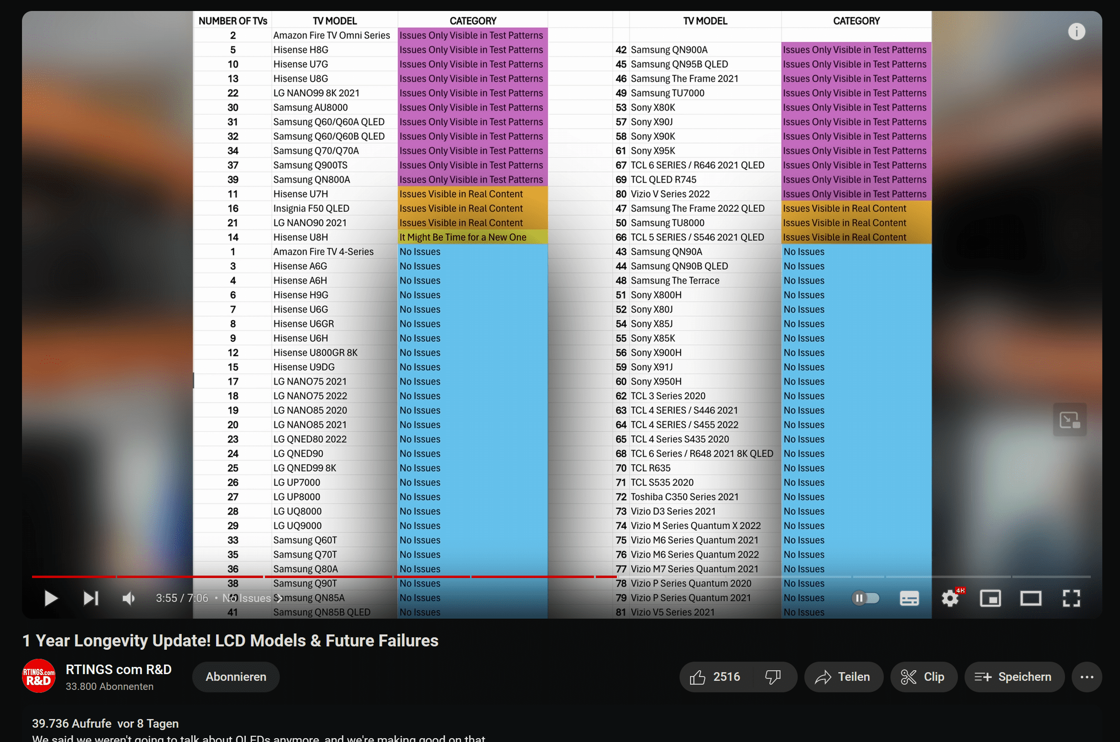Turn on subtitles

coord(909,598)
